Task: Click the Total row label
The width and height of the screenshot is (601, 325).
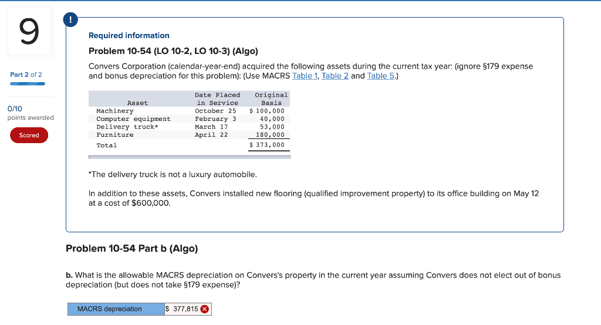Action: tap(107, 145)
